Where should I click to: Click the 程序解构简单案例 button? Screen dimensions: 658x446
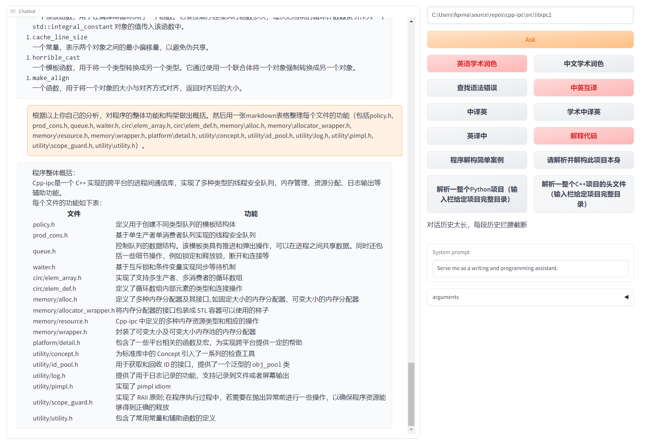click(477, 160)
